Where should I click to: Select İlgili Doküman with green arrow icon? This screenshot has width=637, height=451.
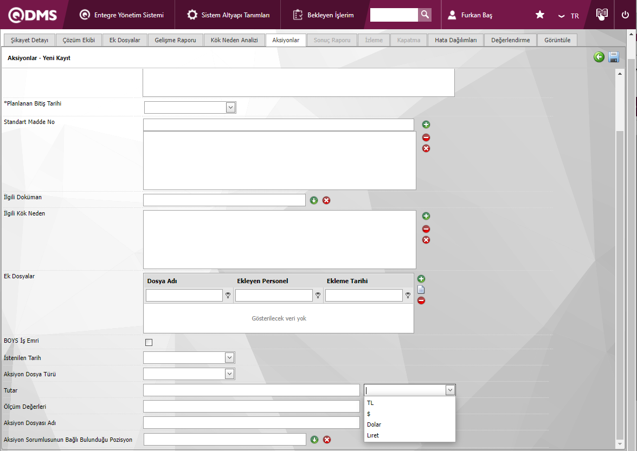[314, 200]
